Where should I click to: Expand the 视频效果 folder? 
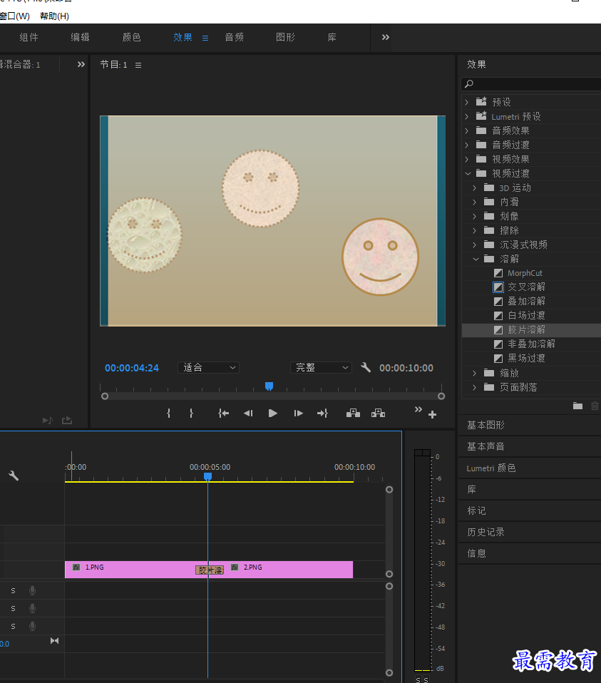click(x=467, y=159)
